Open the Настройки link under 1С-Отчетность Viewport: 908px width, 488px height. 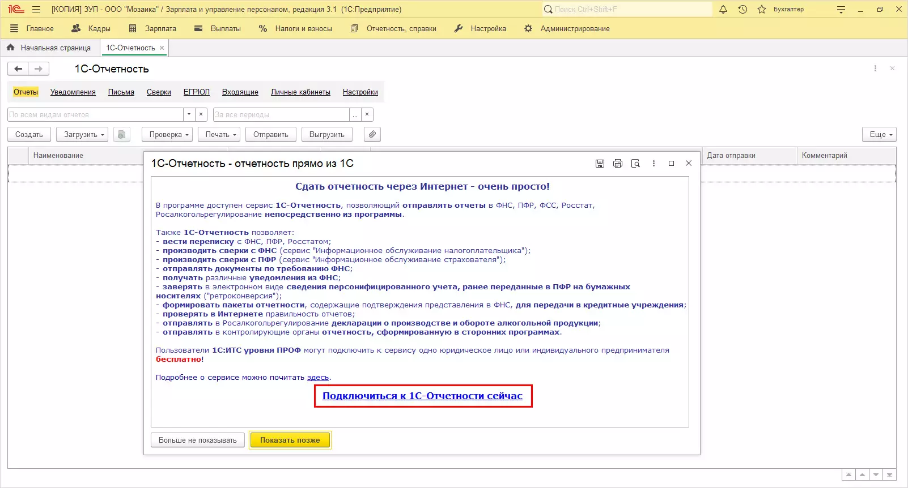pyautogui.click(x=360, y=92)
